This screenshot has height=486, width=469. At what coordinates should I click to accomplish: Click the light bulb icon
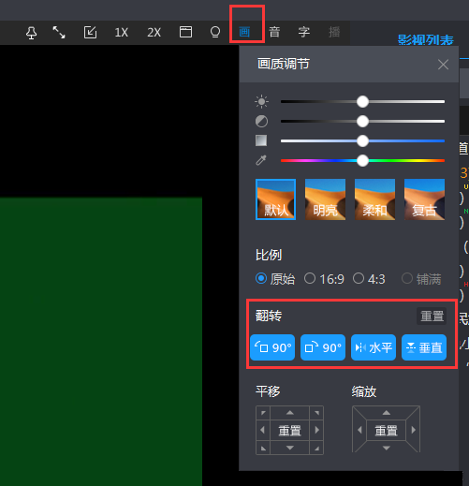(x=215, y=32)
